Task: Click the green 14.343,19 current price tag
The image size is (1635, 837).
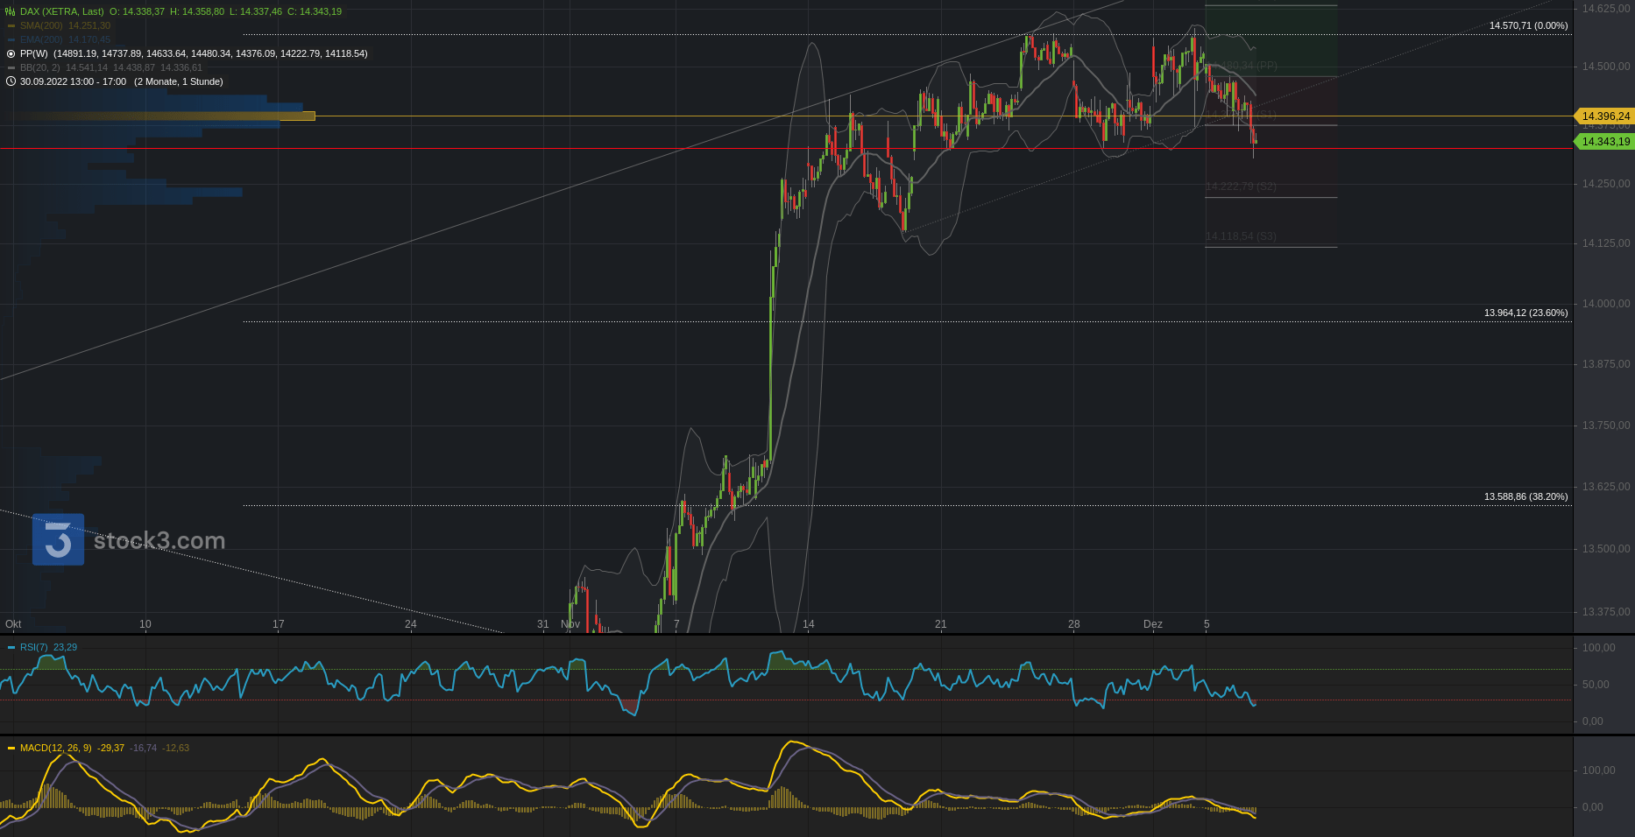Action: pos(1605,142)
